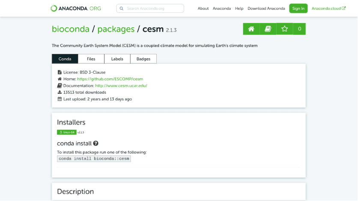This screenshot has height=201, width=358.
Task: Click the 13513 total downloads text
Action: point(85,92)
